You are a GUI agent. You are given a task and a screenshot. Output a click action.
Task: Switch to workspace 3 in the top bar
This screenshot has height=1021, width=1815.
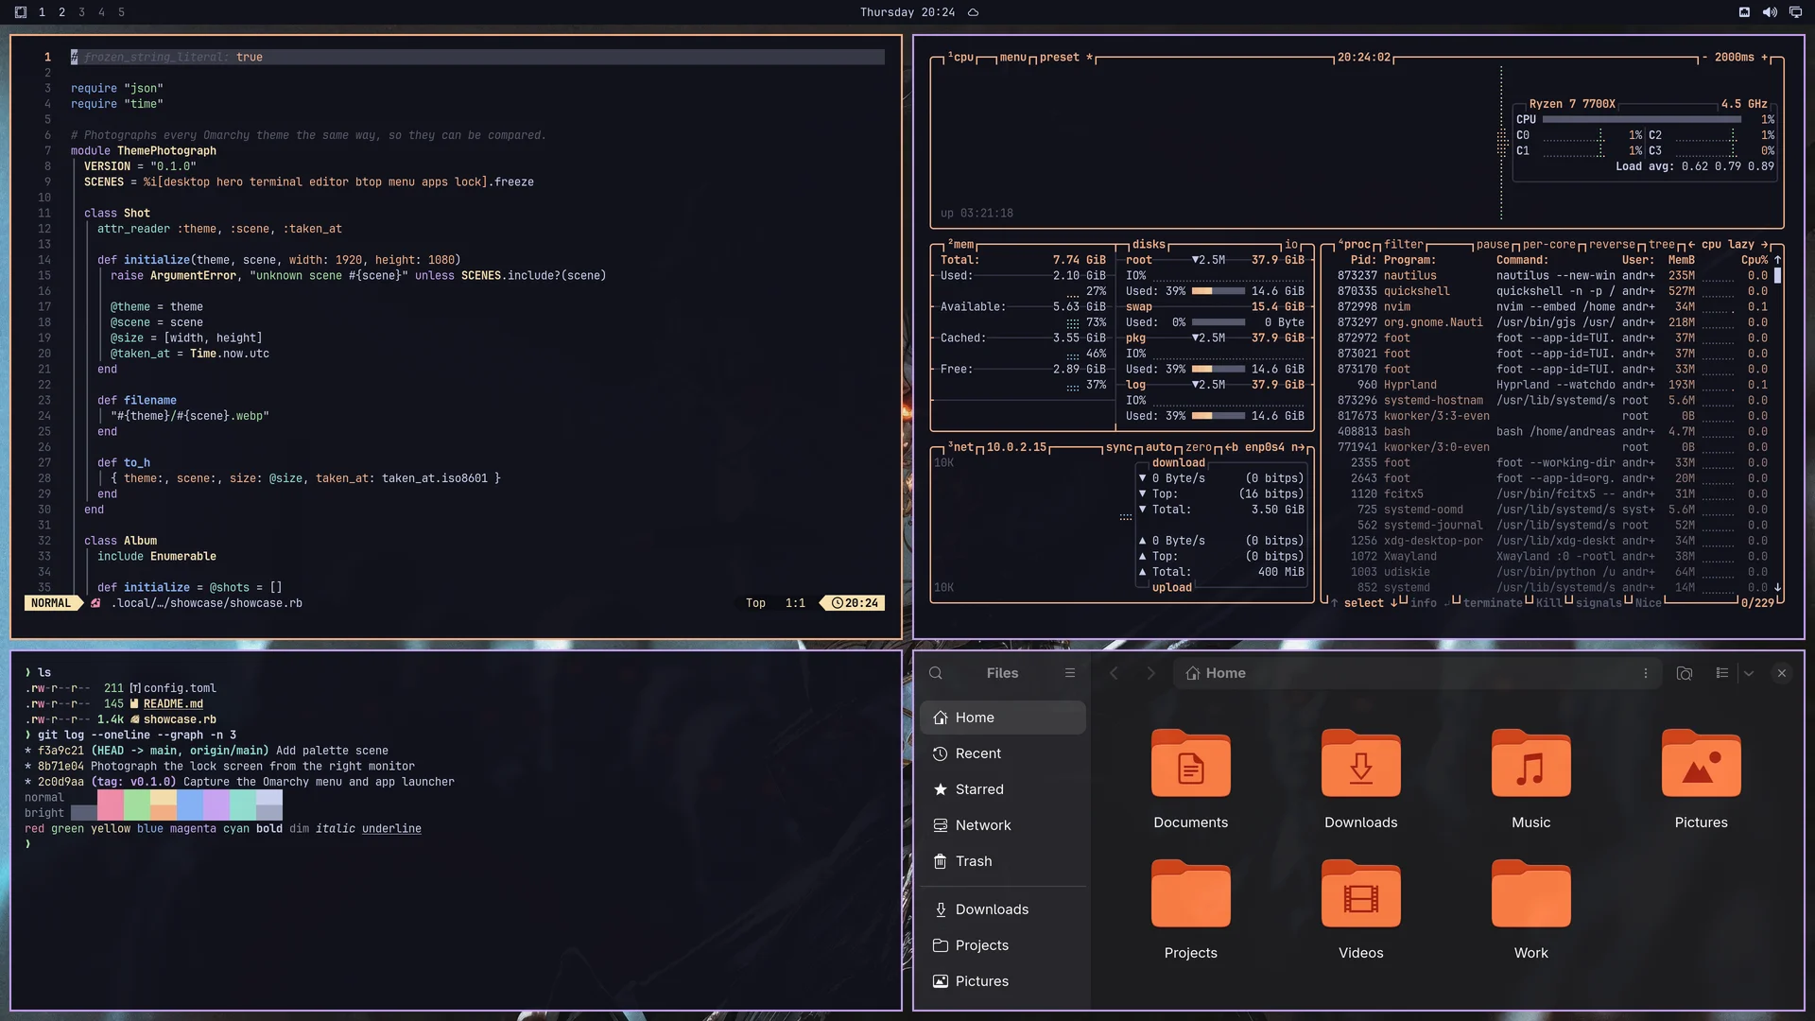(x=81, y=12)
